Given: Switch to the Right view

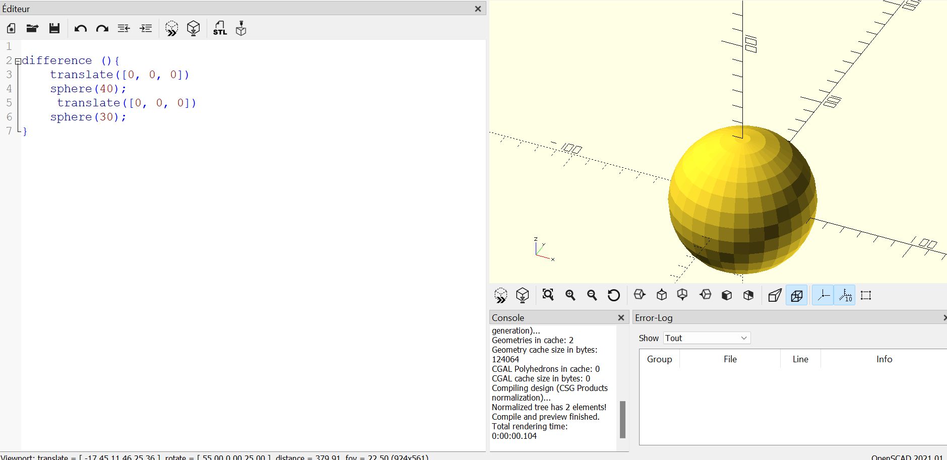Looking at the screenshot, I should [x=640, y=295].
